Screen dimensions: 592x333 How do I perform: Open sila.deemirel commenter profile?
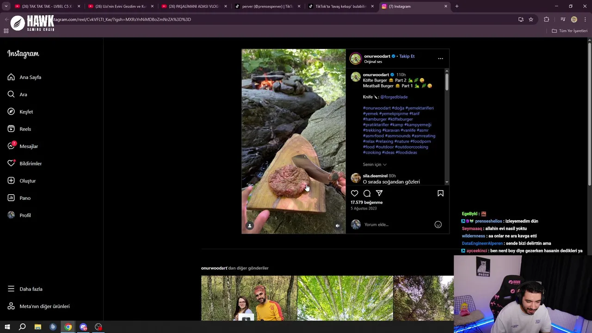(x=375, y=176)
